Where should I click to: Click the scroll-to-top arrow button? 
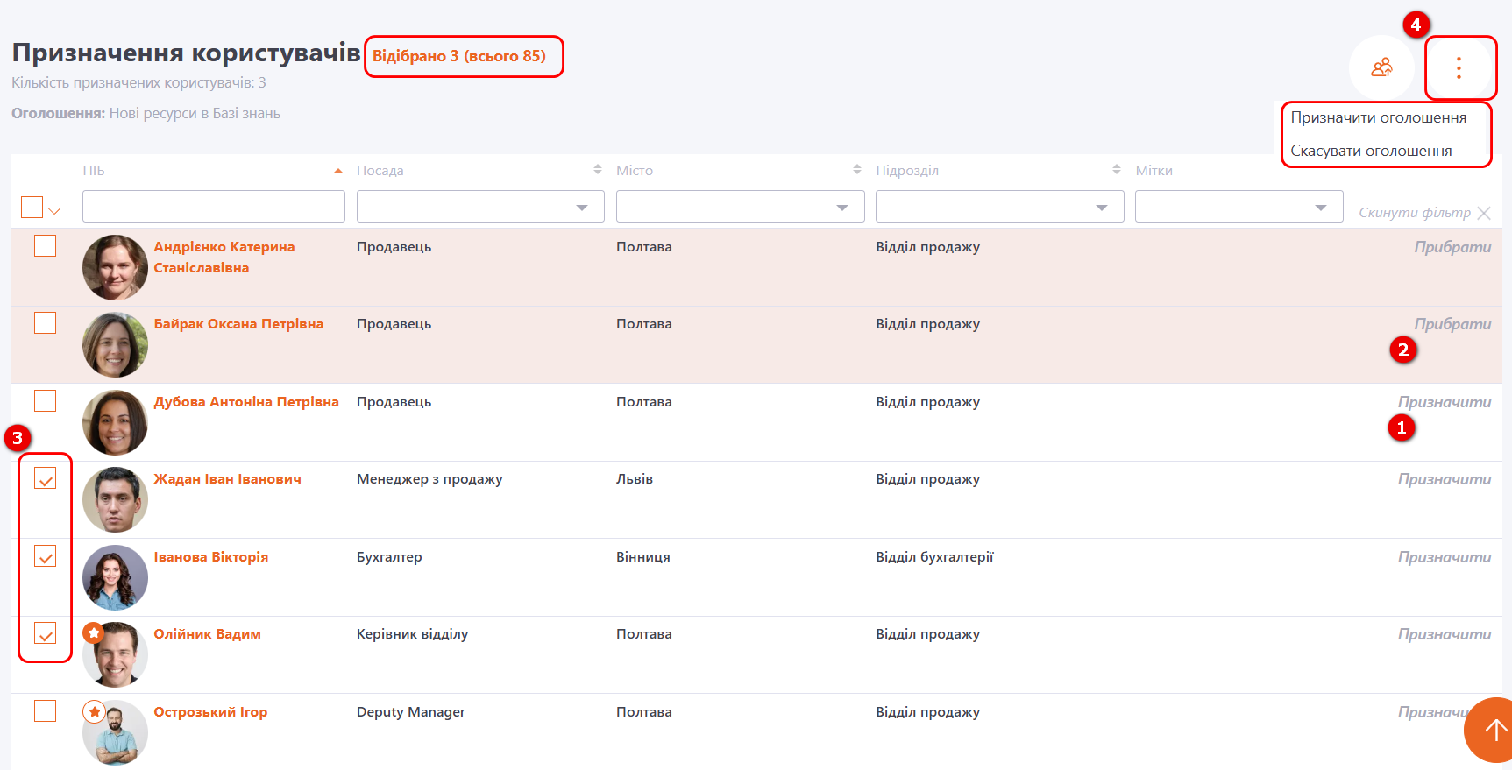pyautogui.click(x=1494, y=730)
